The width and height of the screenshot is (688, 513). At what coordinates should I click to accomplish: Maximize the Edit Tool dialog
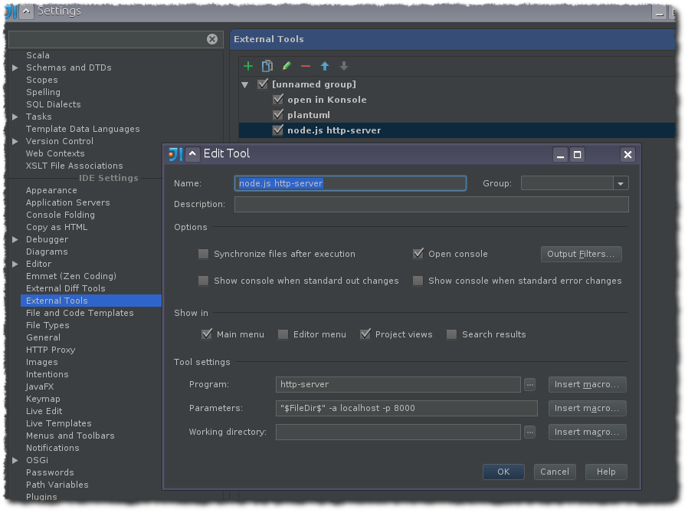(578, 155)
